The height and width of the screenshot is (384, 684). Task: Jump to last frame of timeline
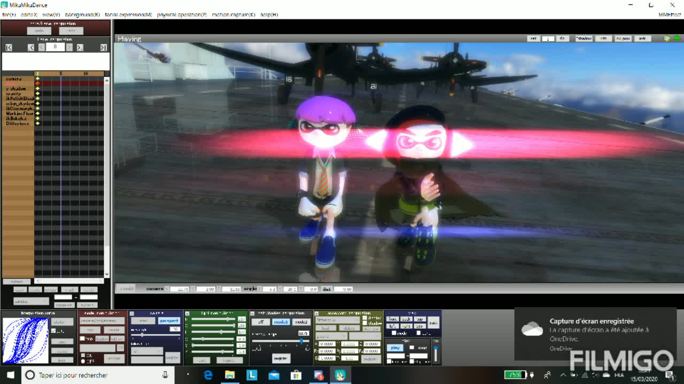(103, 47)
